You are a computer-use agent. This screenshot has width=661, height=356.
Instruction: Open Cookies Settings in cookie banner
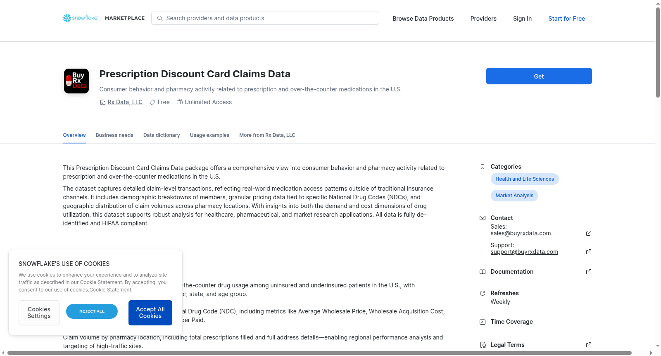39,313
